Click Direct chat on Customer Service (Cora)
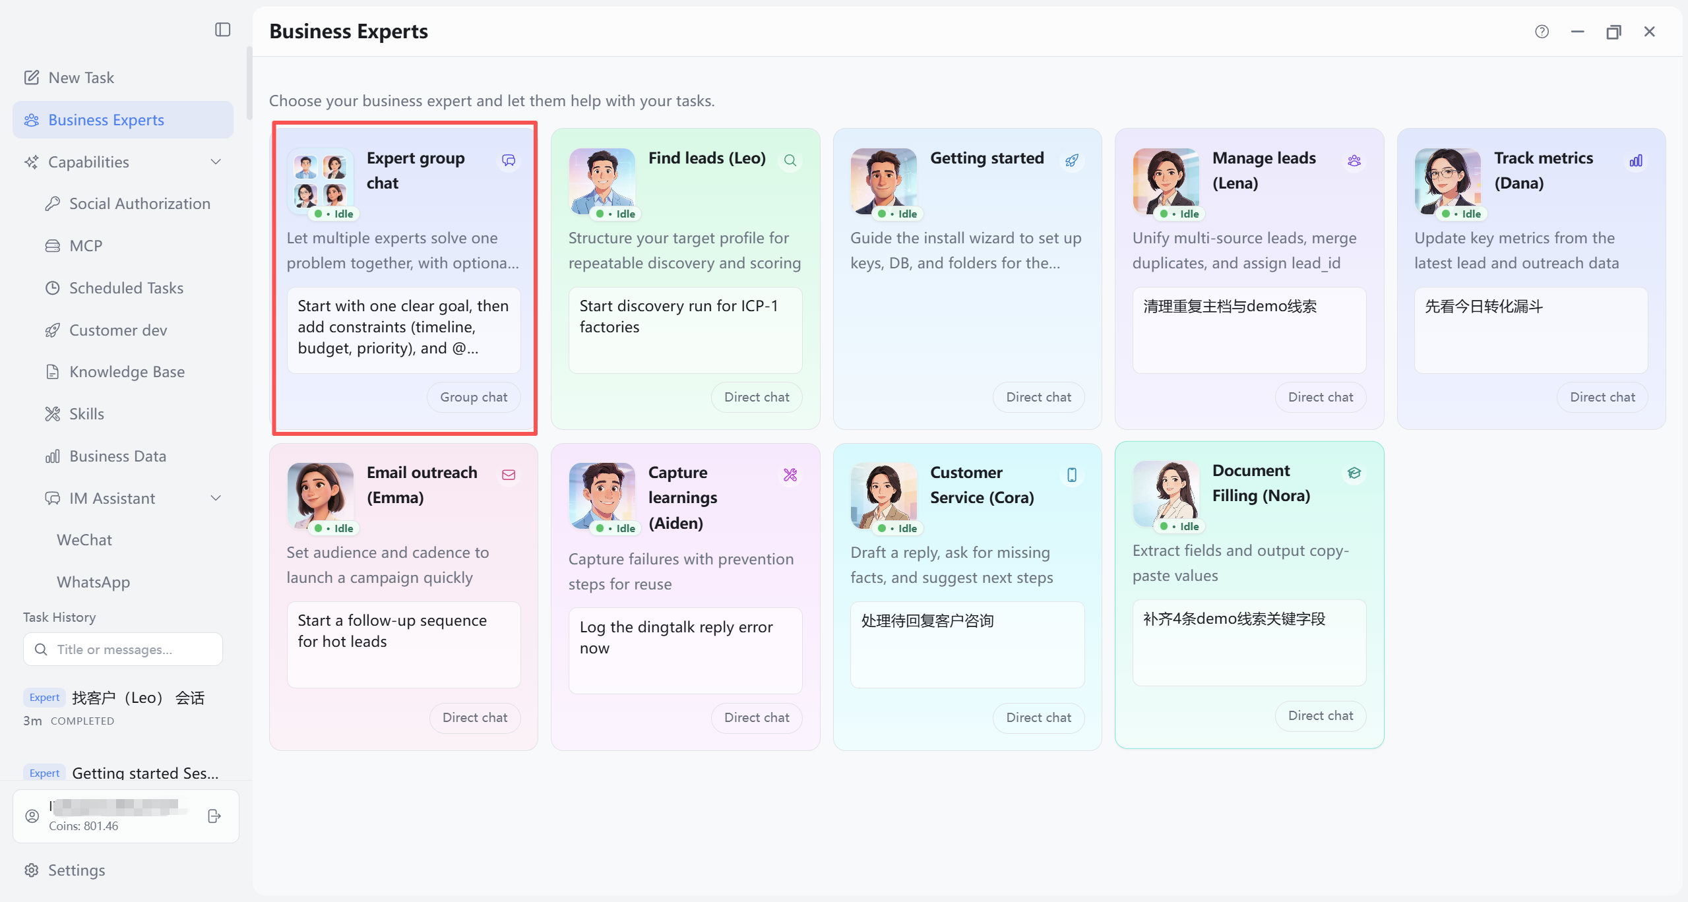Screen dimensions: 1688x902 (x=1038, y=717)
